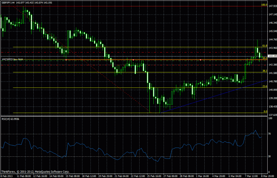Click the 14 Feb 00:00 time label
277x178 pixels.
pos(56,176)
